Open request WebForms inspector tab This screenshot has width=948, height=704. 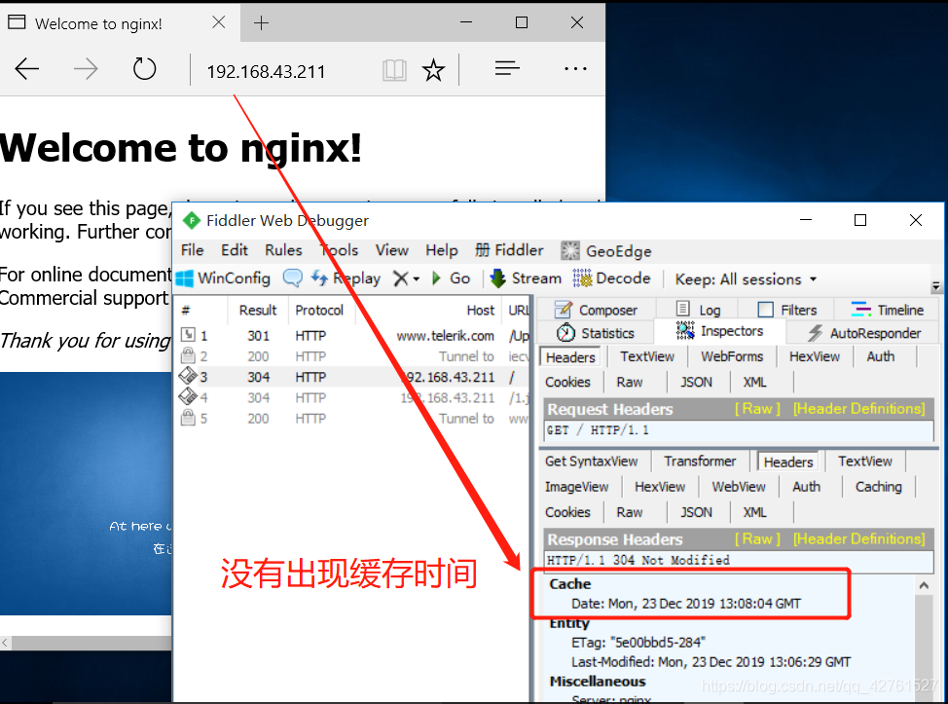tap(732, 356)
